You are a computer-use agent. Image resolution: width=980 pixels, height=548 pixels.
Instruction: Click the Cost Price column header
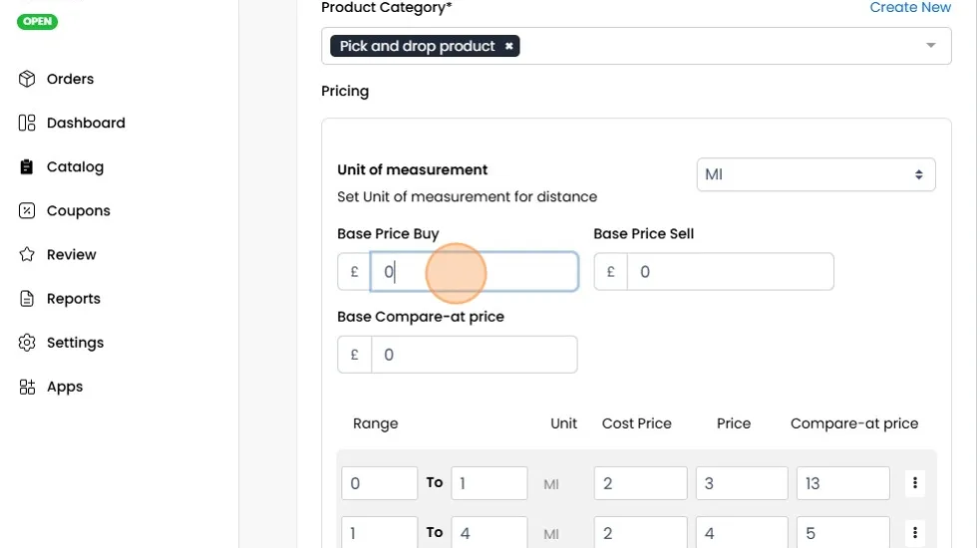[636, 423]
